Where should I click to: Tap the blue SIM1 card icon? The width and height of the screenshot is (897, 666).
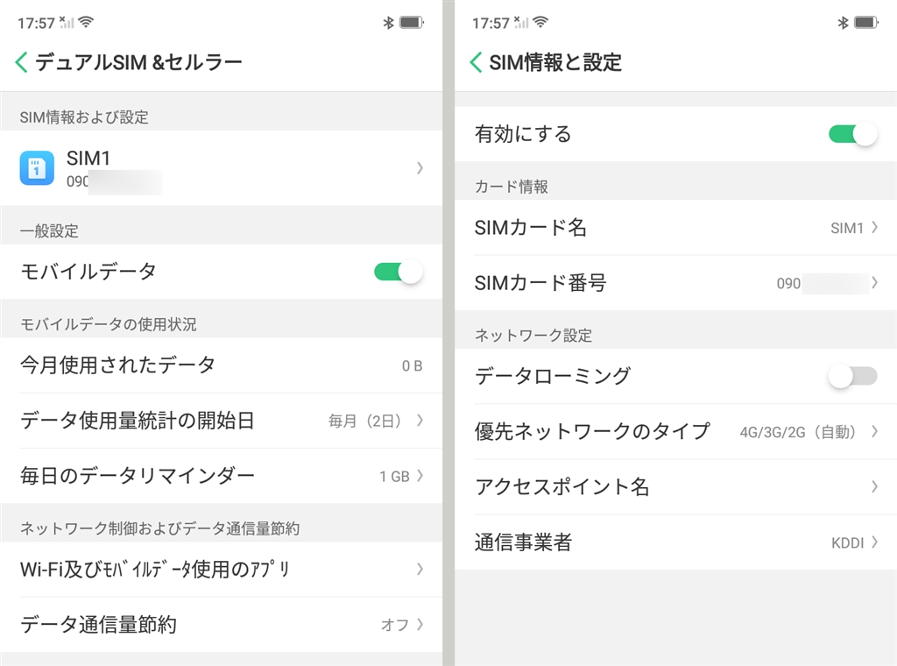[37, 168]
